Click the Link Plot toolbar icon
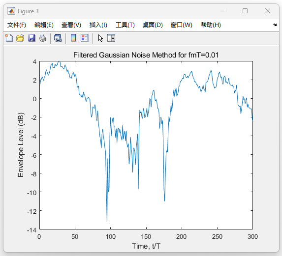The image size is (282, 256). [58, 38]
